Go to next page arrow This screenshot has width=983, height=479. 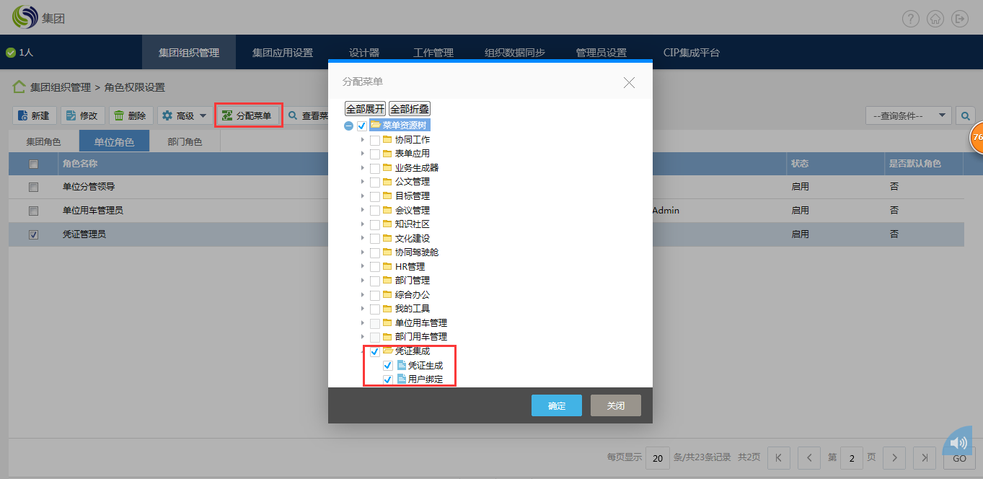point(894,457)
